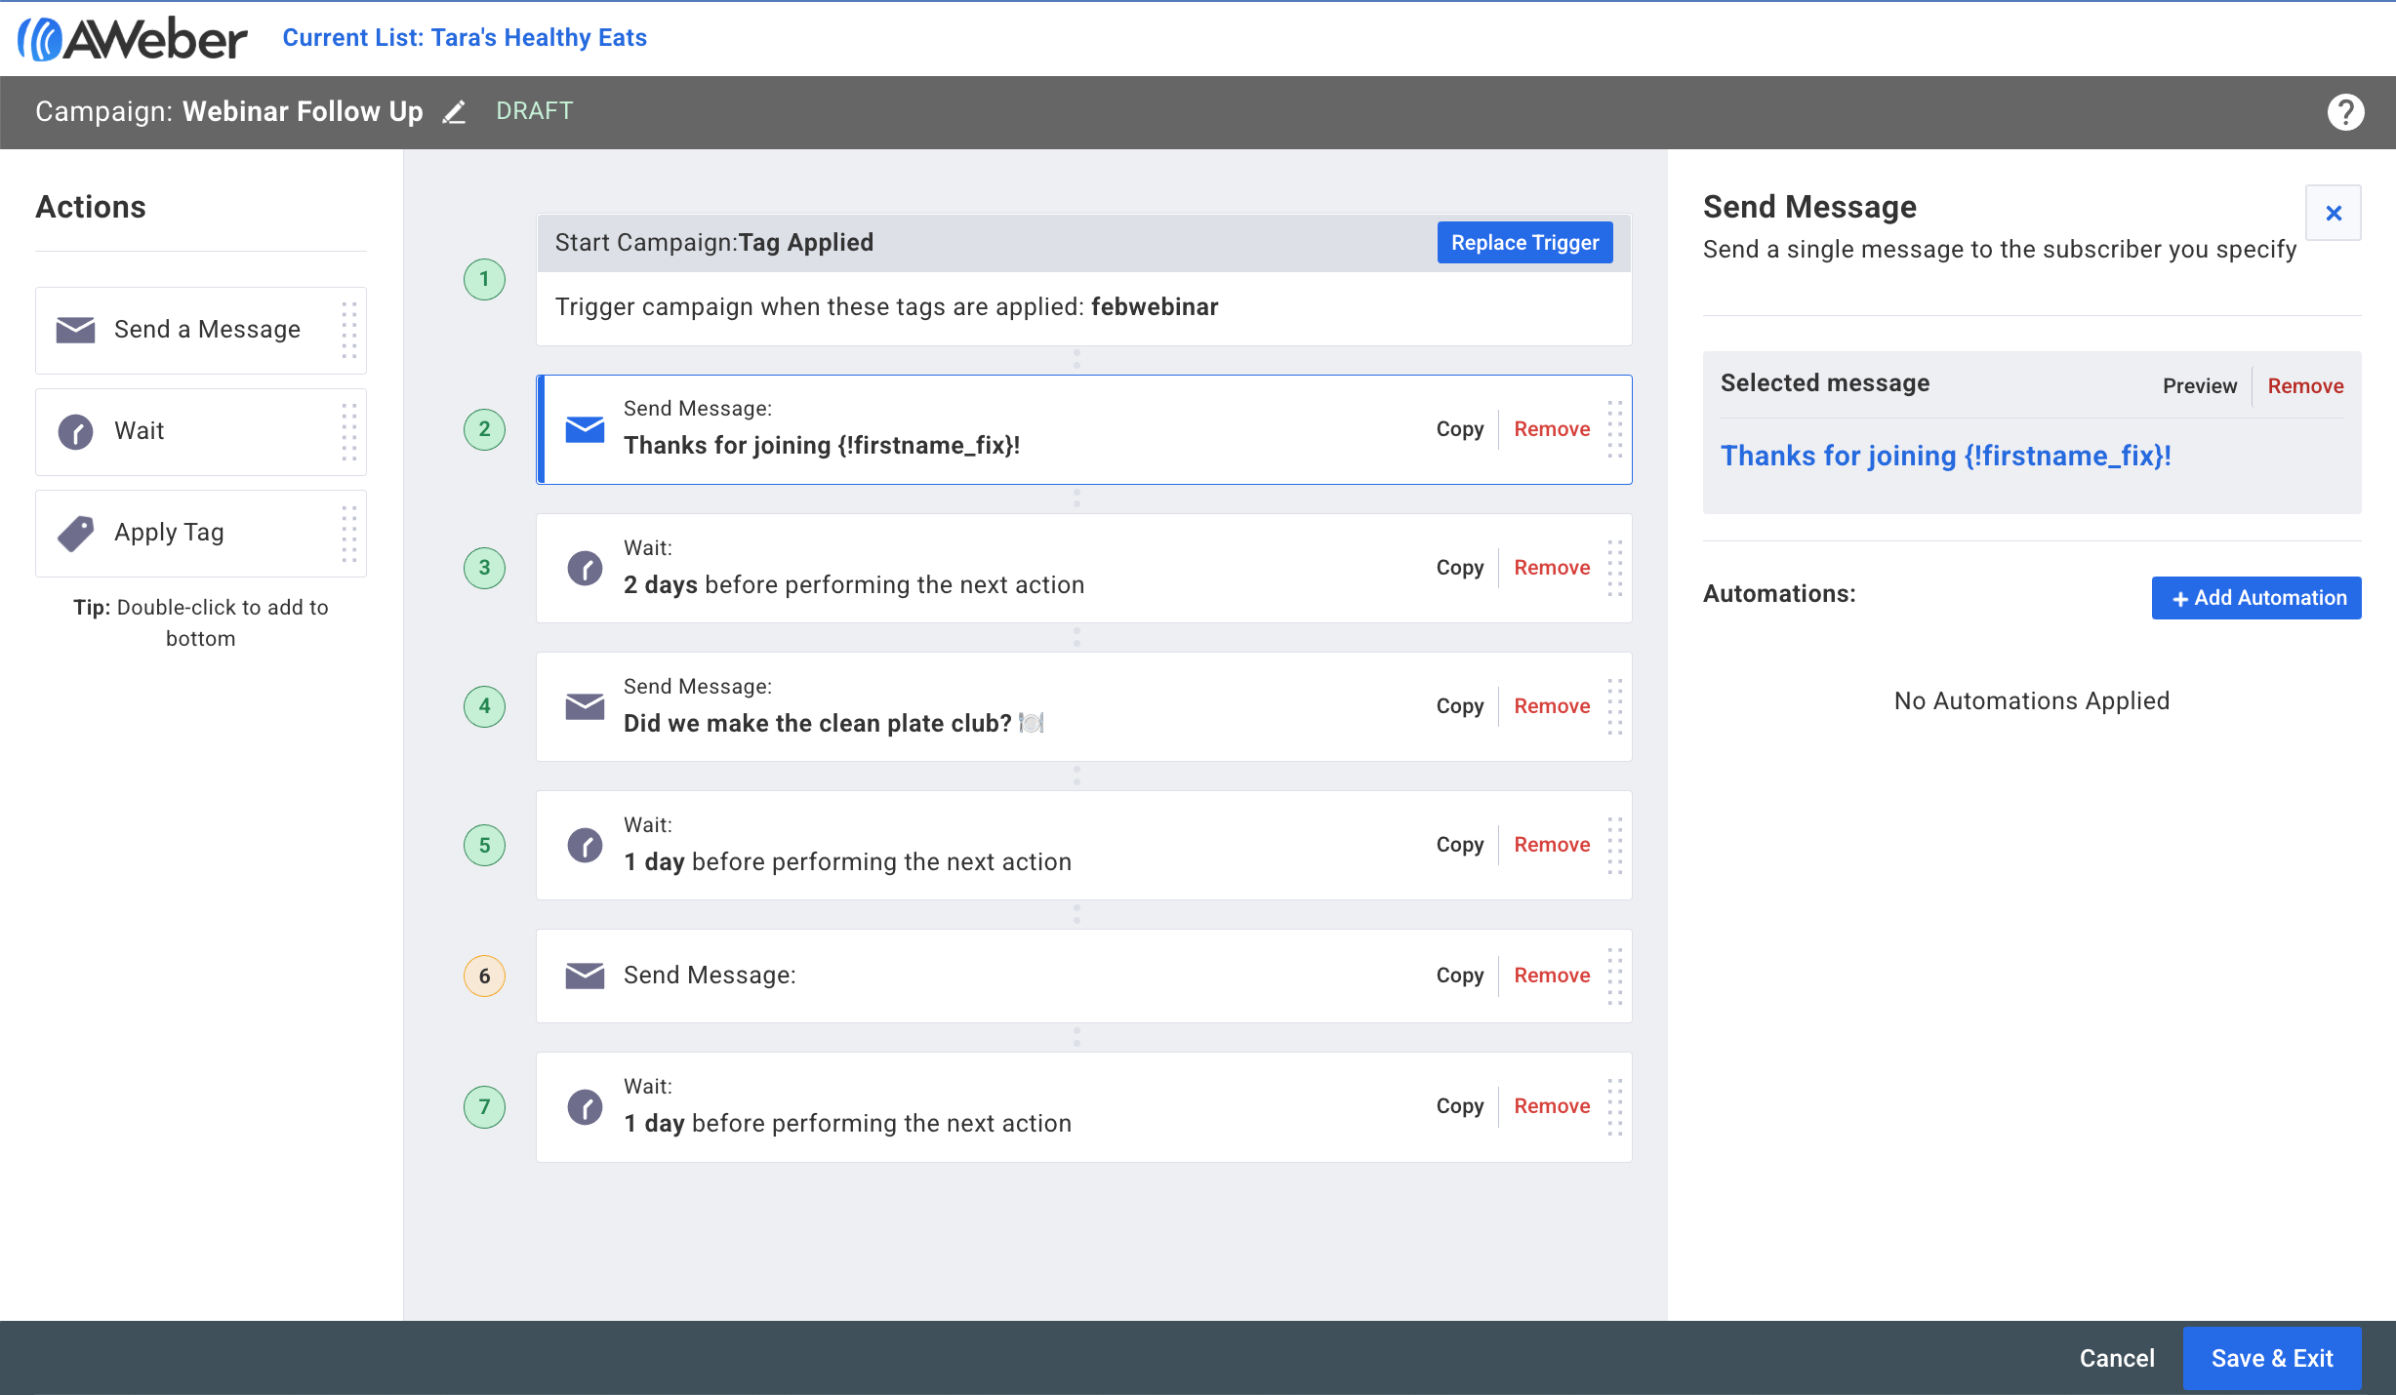The width and height of the screenshot is (2396, 1395).
Task: Copy the 2 days Wait action
Action: [x=1459, y=568]
